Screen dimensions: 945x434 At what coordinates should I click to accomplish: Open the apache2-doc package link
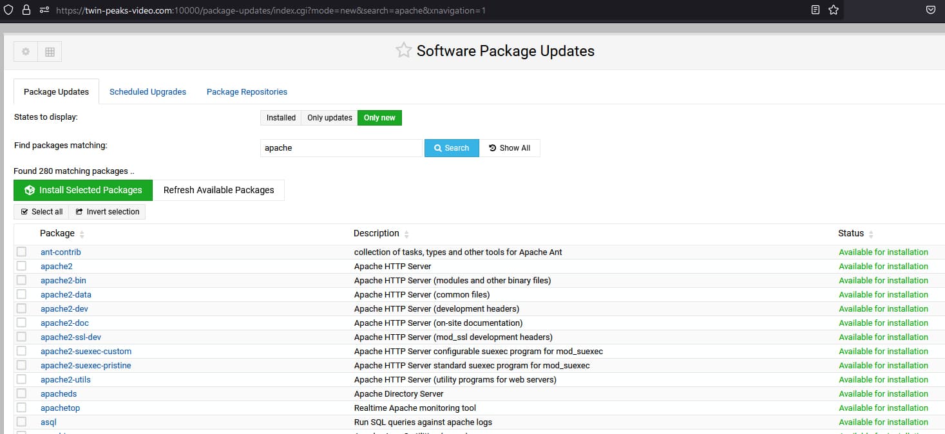click(x=64, y=323)
